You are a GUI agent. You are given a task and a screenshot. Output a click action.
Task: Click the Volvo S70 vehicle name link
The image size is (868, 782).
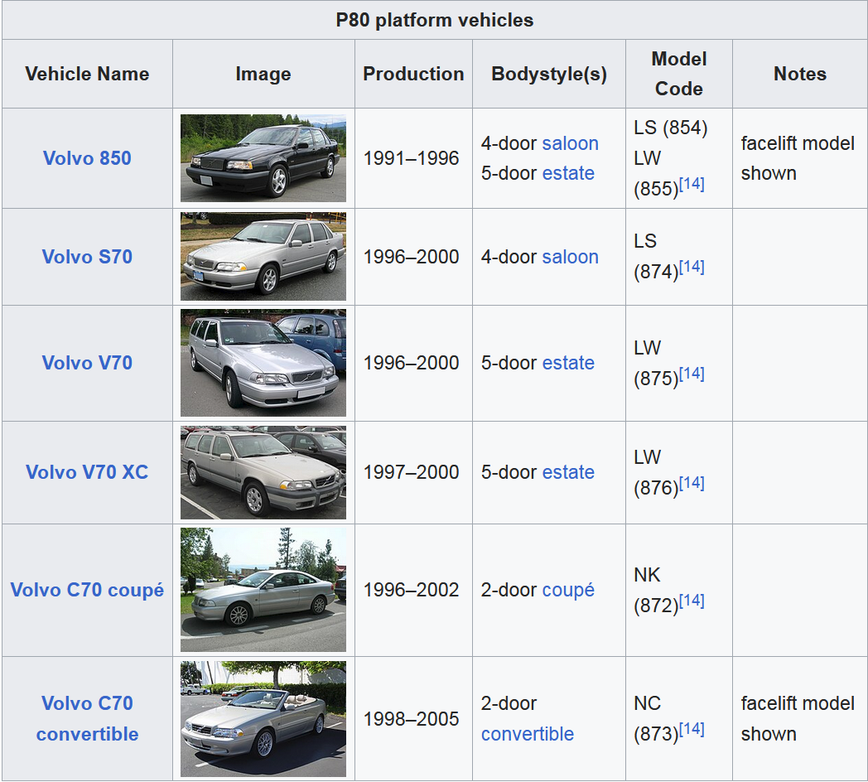pos(87,257)
